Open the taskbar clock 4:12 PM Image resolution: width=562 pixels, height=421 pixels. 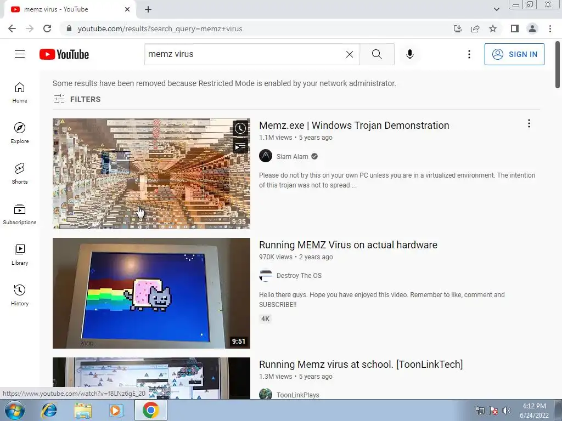pos(534,411)
